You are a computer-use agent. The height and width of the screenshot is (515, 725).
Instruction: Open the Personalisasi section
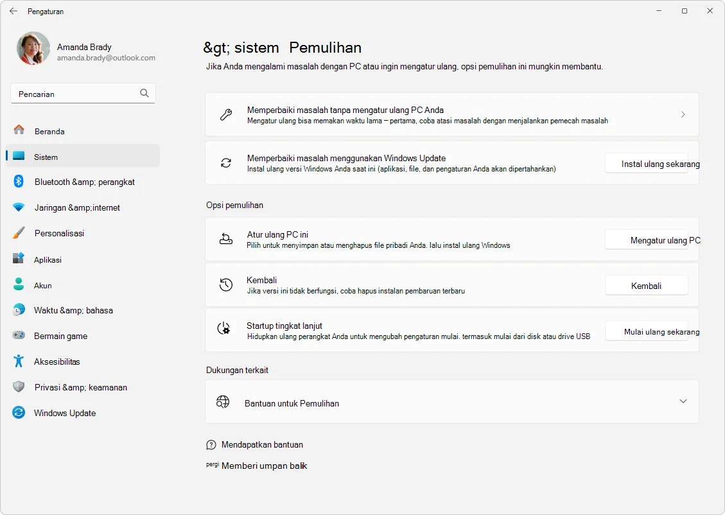[x=59, y=234]
